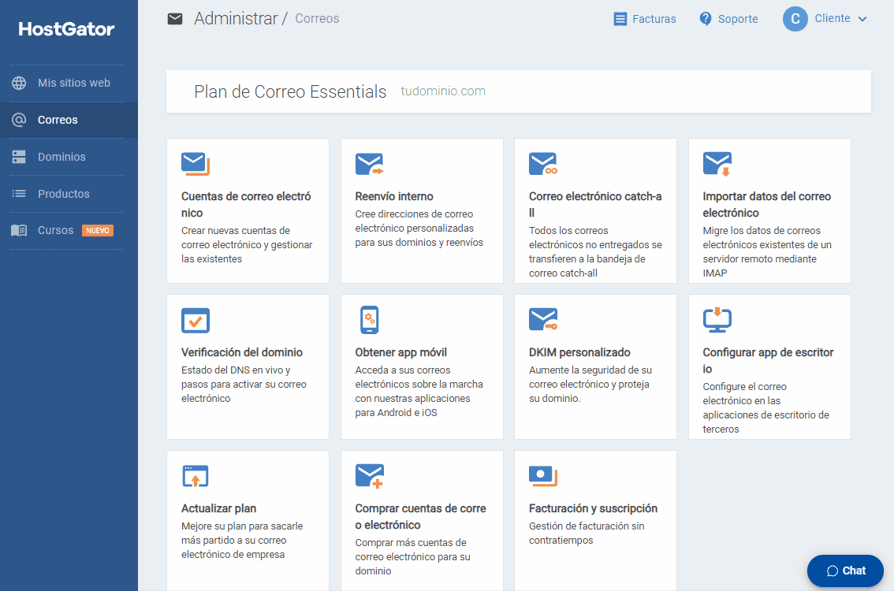The height and width of the screenshot is (591, 894).
Task: Click the envelope icon next to Administrar
Action: pos(175,19)
